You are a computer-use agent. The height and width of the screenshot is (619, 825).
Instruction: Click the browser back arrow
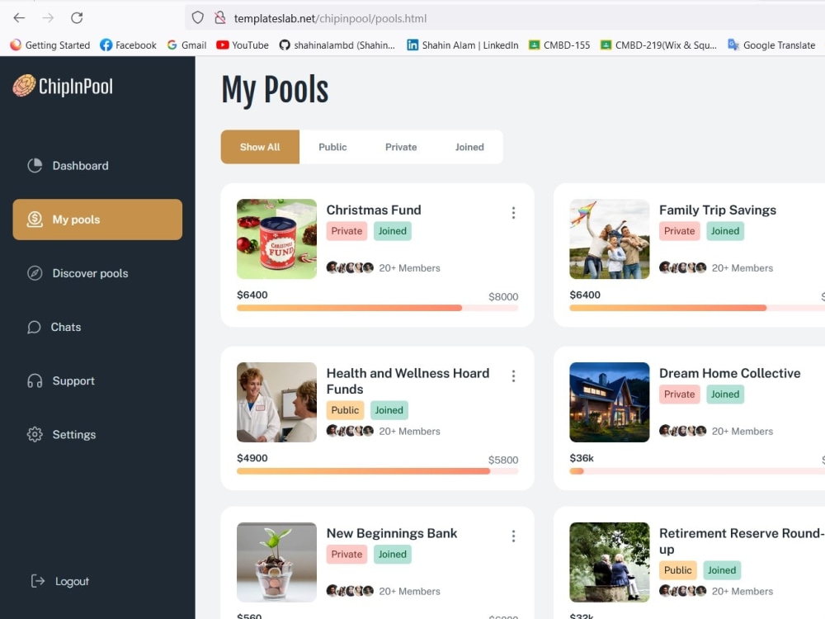[20, 18]
